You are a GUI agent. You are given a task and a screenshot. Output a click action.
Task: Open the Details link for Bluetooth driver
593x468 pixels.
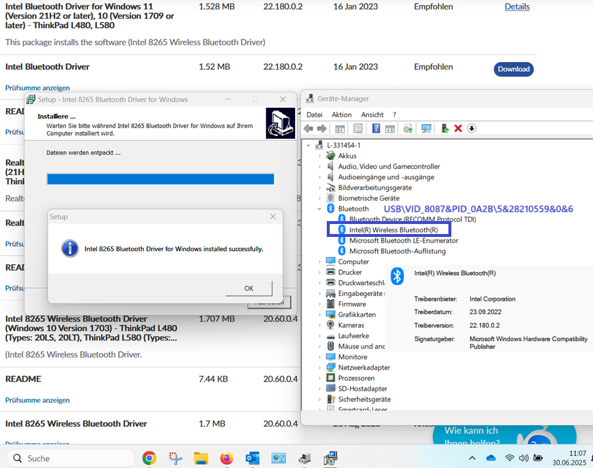(x=517, y=6)
